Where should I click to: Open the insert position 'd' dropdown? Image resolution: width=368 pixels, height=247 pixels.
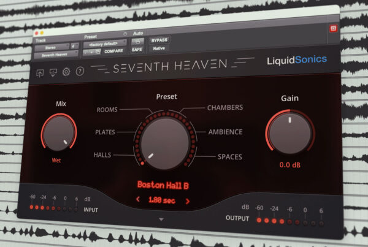74,46
